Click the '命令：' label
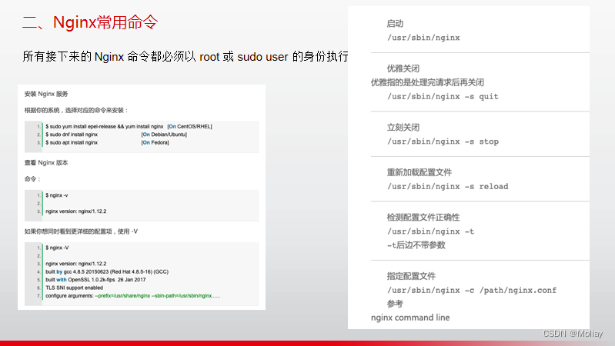Screen dimensions: 615x346 (x=32, y=179)
